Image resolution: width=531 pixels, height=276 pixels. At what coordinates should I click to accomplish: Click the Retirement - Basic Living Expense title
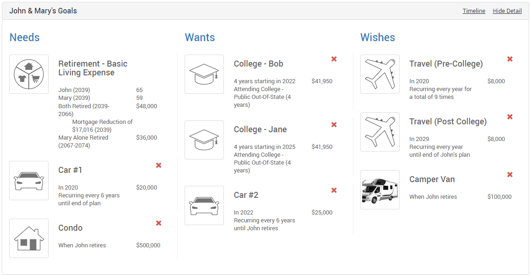[93, 68]
